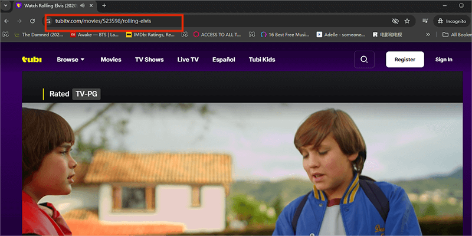This screenshot has height=236, width=472.
Task: Open The Damned bookmark
Action: 39,35
